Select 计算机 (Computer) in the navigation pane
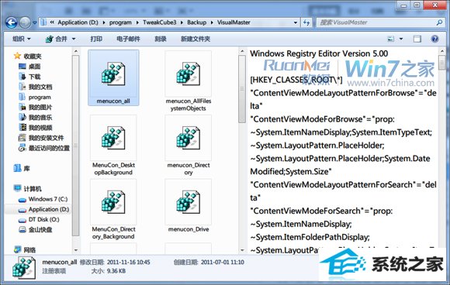Screen dimensions: 450x285 coord(27,189)
